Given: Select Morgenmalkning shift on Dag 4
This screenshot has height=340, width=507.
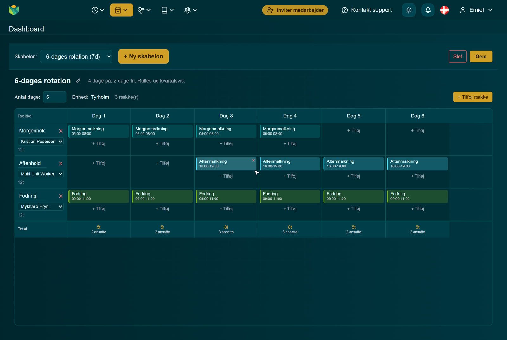Looking at the screenshot, I should (x=290, y=131).
